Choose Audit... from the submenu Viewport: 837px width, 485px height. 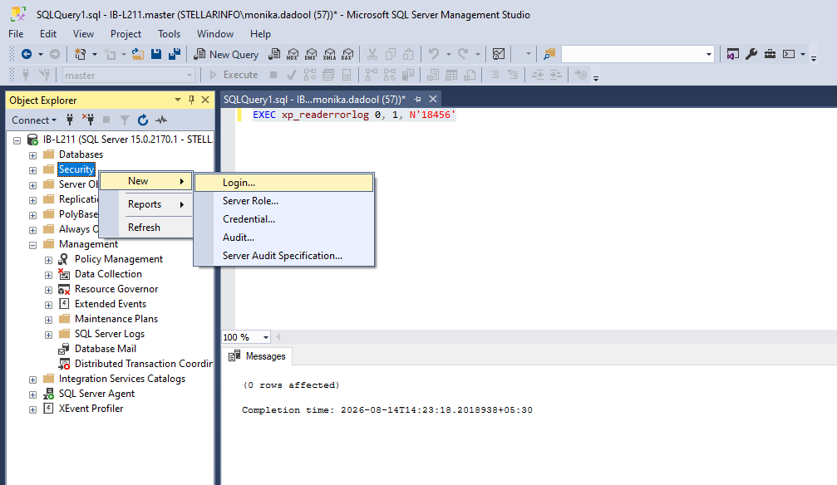pyautogui.click(x=284, y=238)
